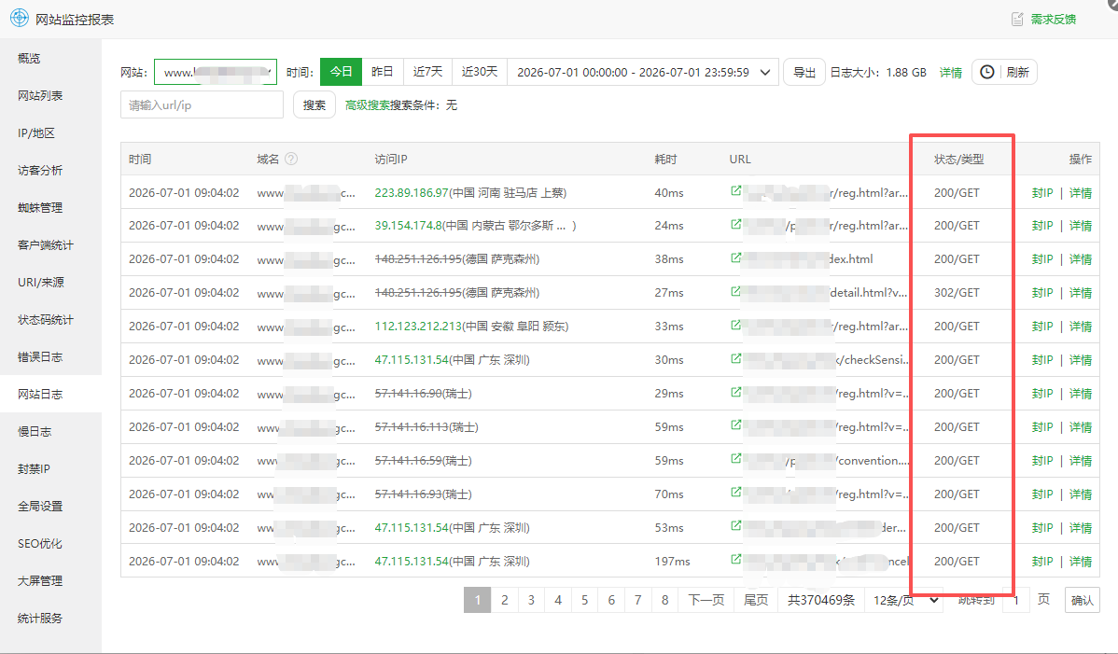This screenshot has height=654, width=1118.
Task: Go to page 5 in pagination
Action: pyautogui.click(x=585, y=601)
